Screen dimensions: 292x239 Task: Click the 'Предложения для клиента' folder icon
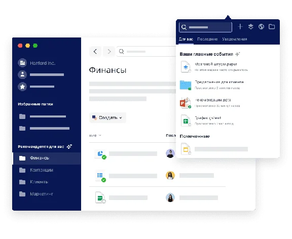tap(186, 85)
